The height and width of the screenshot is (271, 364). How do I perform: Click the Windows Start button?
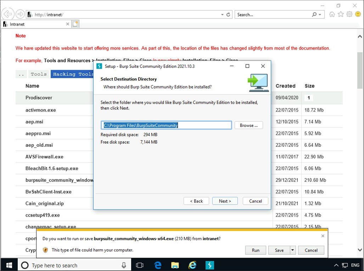pos(8,265)
